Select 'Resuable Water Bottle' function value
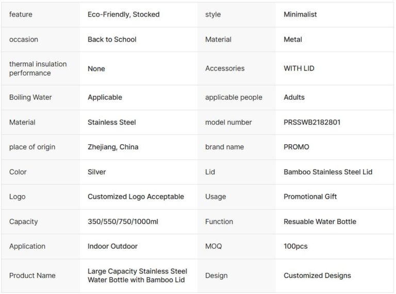Screen dimensions: 396x294 (x=320, y=221)
